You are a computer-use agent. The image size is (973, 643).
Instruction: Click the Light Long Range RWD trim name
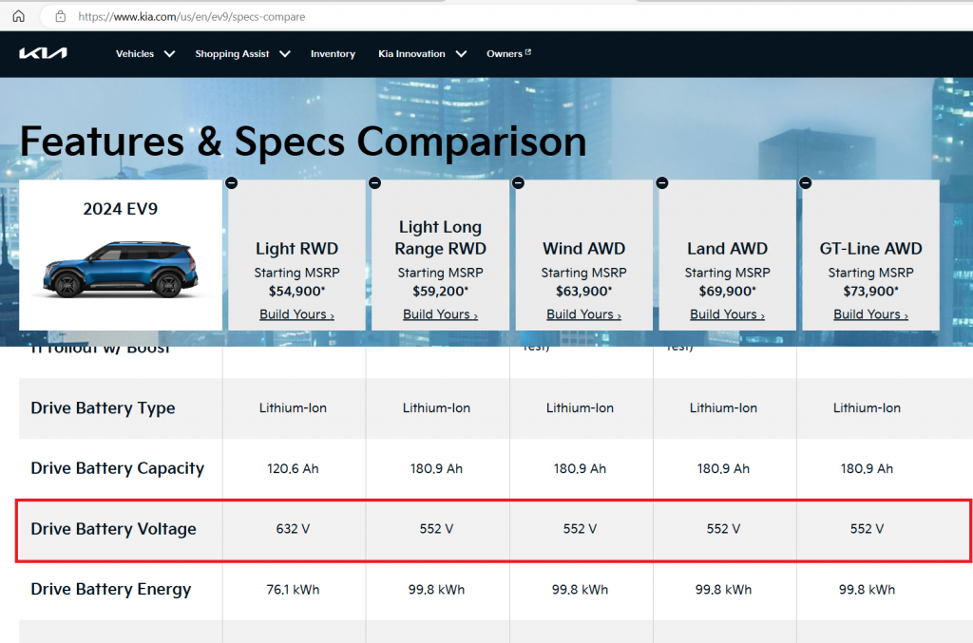(441, 237)
